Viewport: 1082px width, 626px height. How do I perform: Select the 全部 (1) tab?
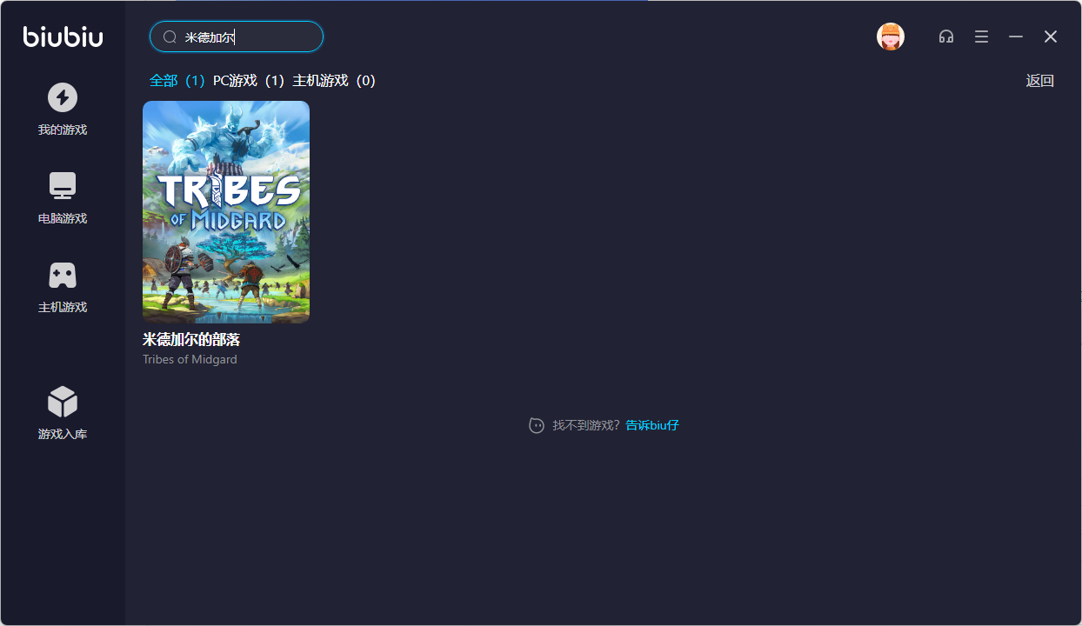click(177, 81)
